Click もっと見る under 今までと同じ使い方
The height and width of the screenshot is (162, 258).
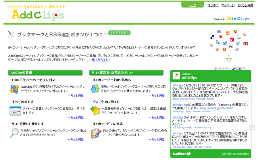(158, 118)
